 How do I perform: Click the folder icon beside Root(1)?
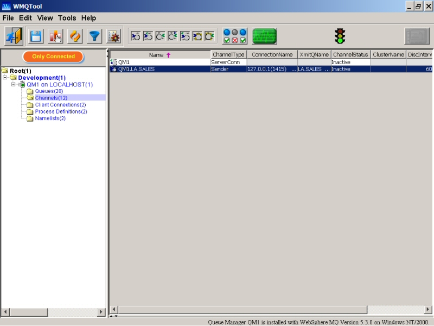pos(5,71)
